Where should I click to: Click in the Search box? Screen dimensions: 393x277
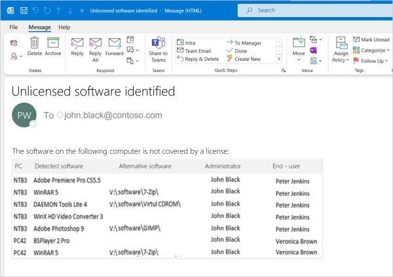(315, 10)
